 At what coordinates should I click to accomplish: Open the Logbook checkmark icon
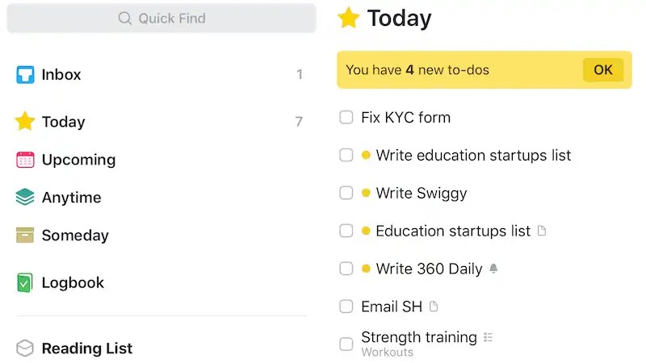(x=25, y=283)
